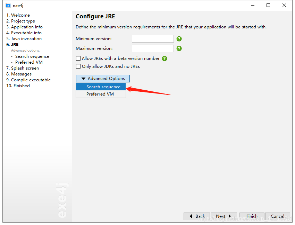The height and width of the screenshot is (225, 295).
Task: Jump to step 7. Splash screen
Action: (x=23, y=68)
